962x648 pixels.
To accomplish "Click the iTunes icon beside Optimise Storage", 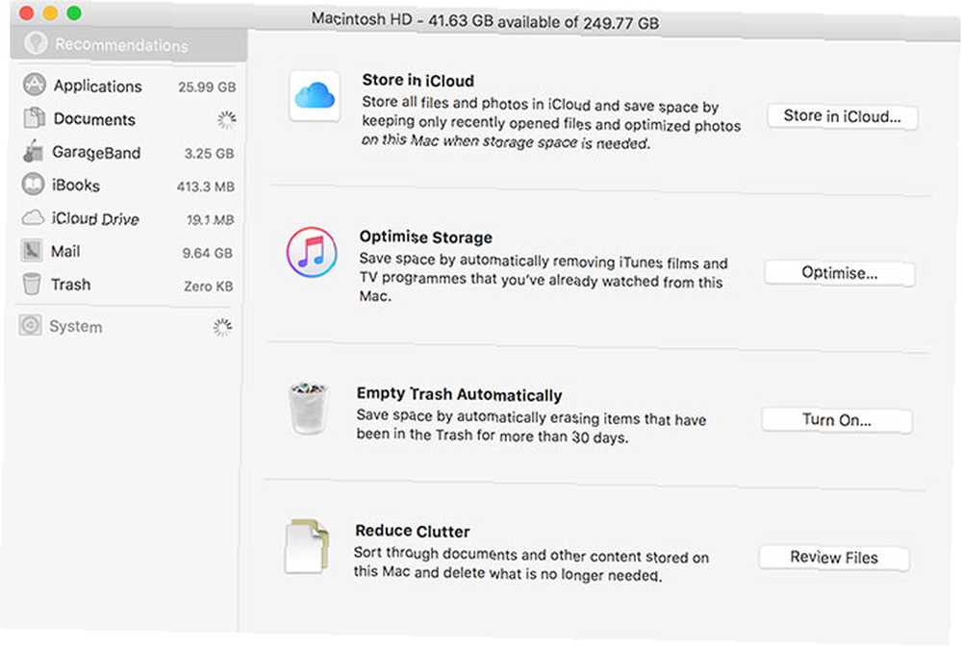I will [x=312, y=252].
